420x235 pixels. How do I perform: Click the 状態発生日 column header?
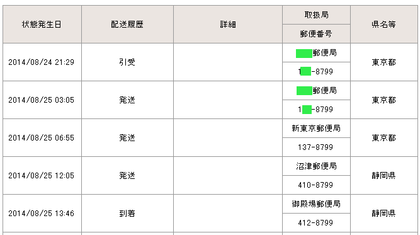pyautogui.click(x=42, y=25)
